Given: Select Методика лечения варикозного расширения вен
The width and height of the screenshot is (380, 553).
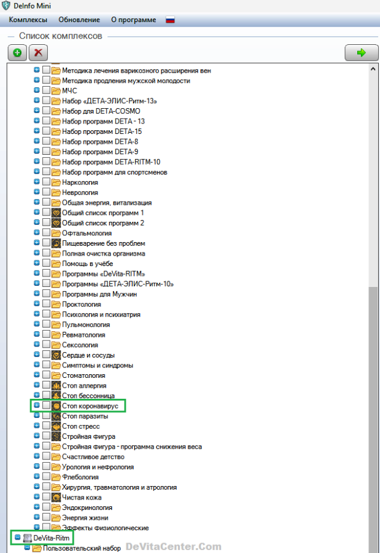Looking at the screenshot, I should coord(136,71).
